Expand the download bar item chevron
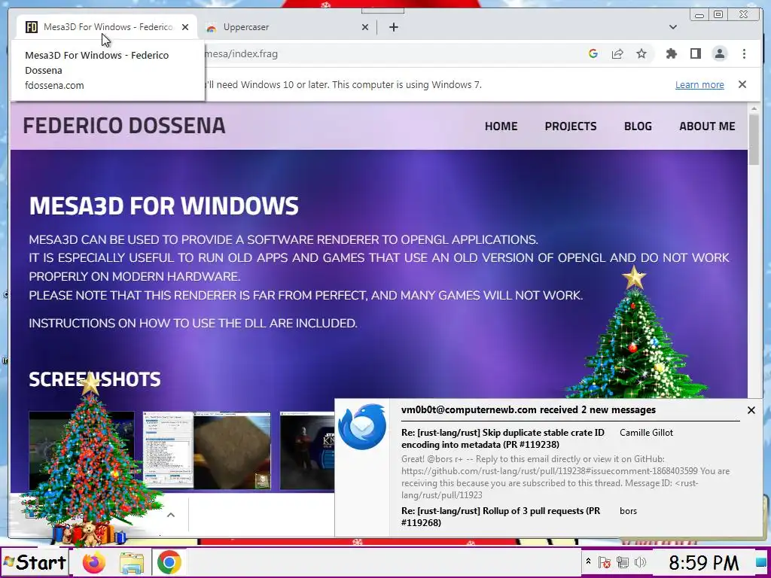The height and width of the screenshot is (578, 771). [171, 515]
